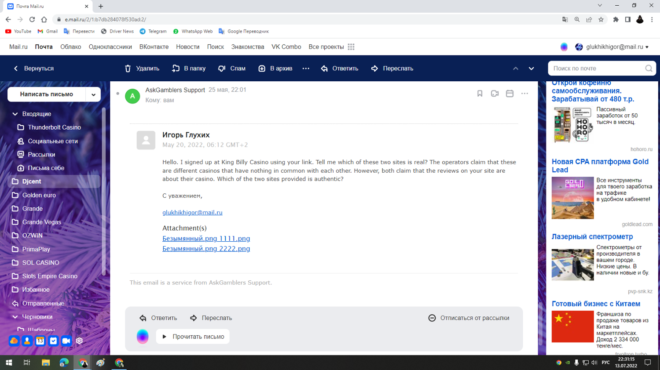The width and height of the screenshot is (660, 370).
Task: Switch input language via РУС indicator
Action: [606, 363]
